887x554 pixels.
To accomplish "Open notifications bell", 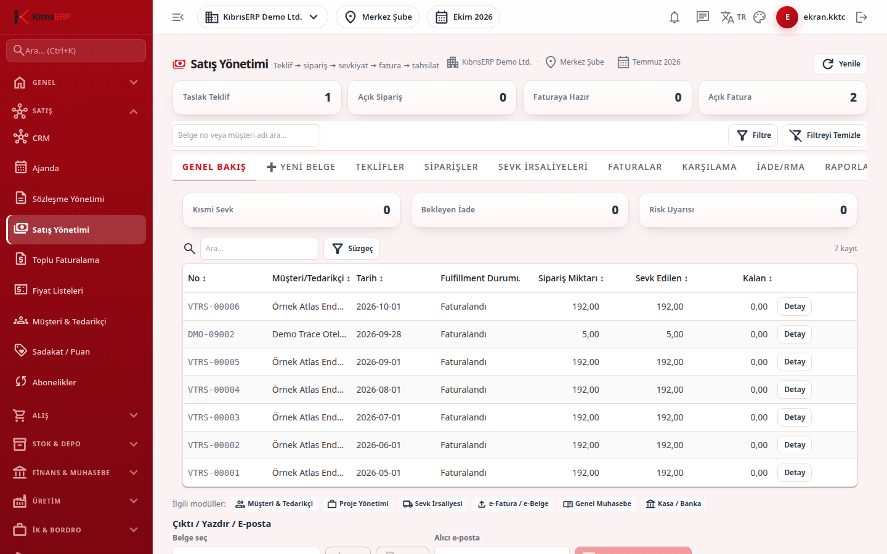I will (674, 17).
